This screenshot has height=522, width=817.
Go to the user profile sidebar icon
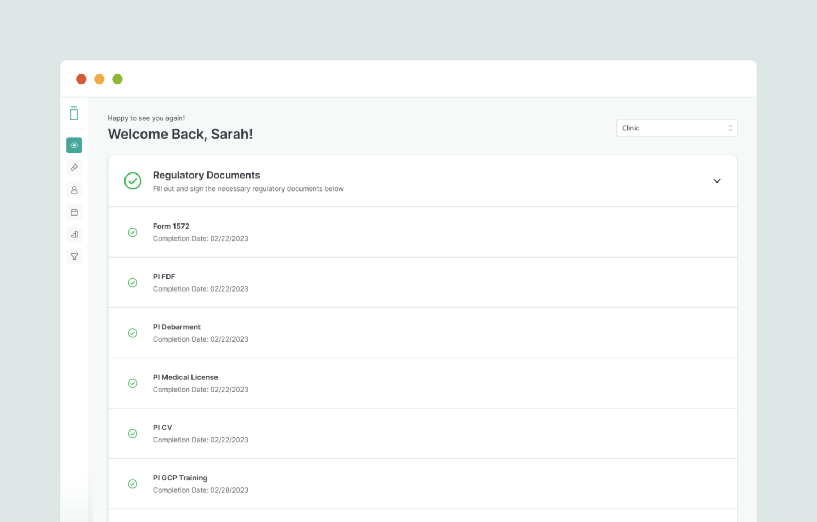tap(74, 190)
